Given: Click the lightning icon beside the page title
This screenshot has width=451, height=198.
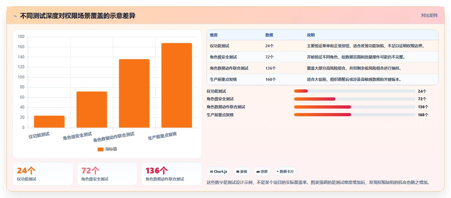Looking at the screenshot, I should (15, 16).
